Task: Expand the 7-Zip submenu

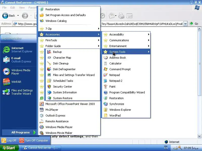Action: pos(69,29)
